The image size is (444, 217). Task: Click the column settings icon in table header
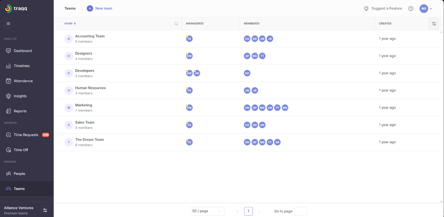(434, 24)
